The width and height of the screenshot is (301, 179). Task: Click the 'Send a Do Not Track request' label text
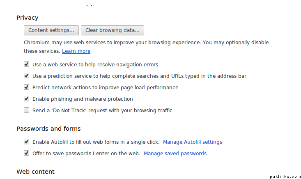102,111
